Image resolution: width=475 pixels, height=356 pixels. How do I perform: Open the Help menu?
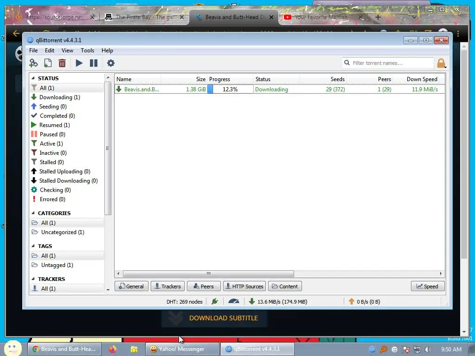(107, 51)
